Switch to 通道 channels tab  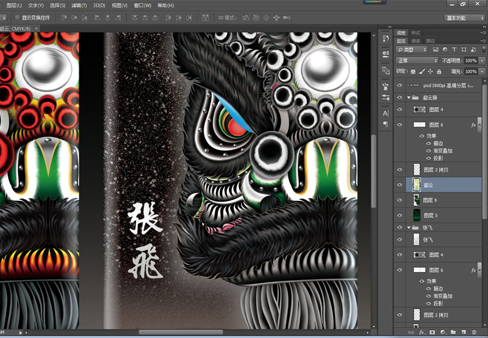tap(415, 41)
